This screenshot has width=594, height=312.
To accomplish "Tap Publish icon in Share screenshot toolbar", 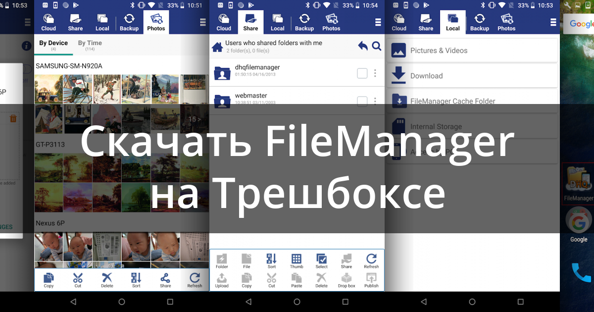I will tap(371, 280).
